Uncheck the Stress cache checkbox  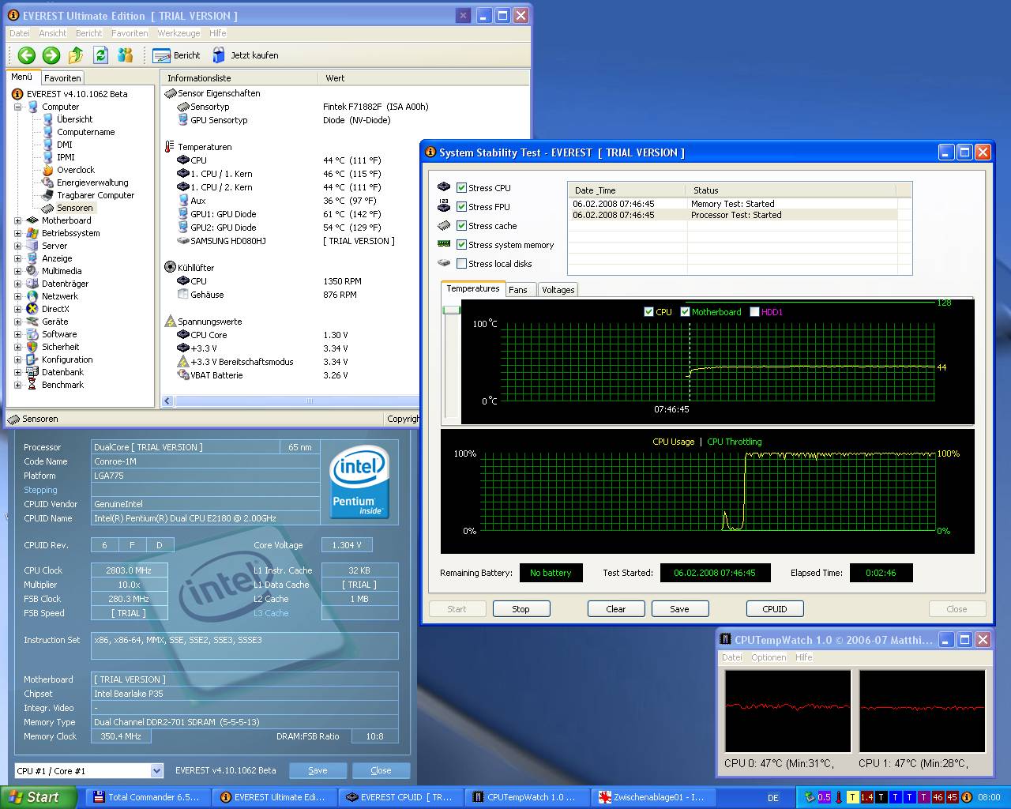(462, 226)
